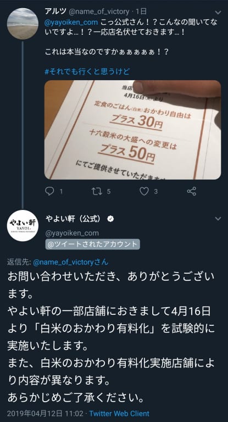Like the tweet with the heart icon

[x=144, y=191]
